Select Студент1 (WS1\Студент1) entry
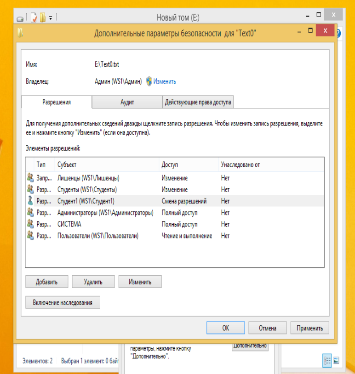 pos(175,201)
